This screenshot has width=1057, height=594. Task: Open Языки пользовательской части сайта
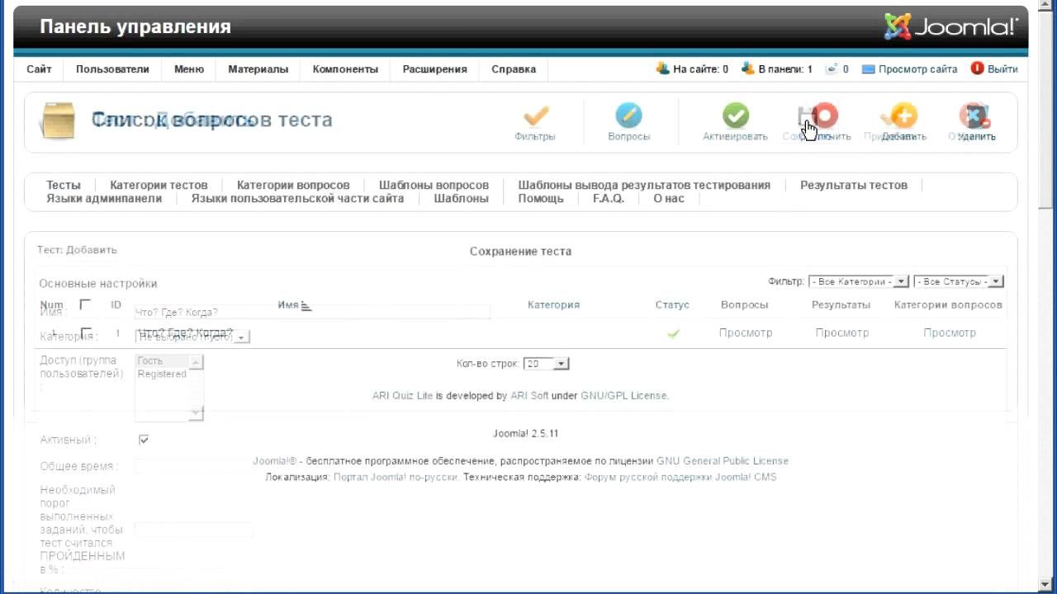pos(297,198)
